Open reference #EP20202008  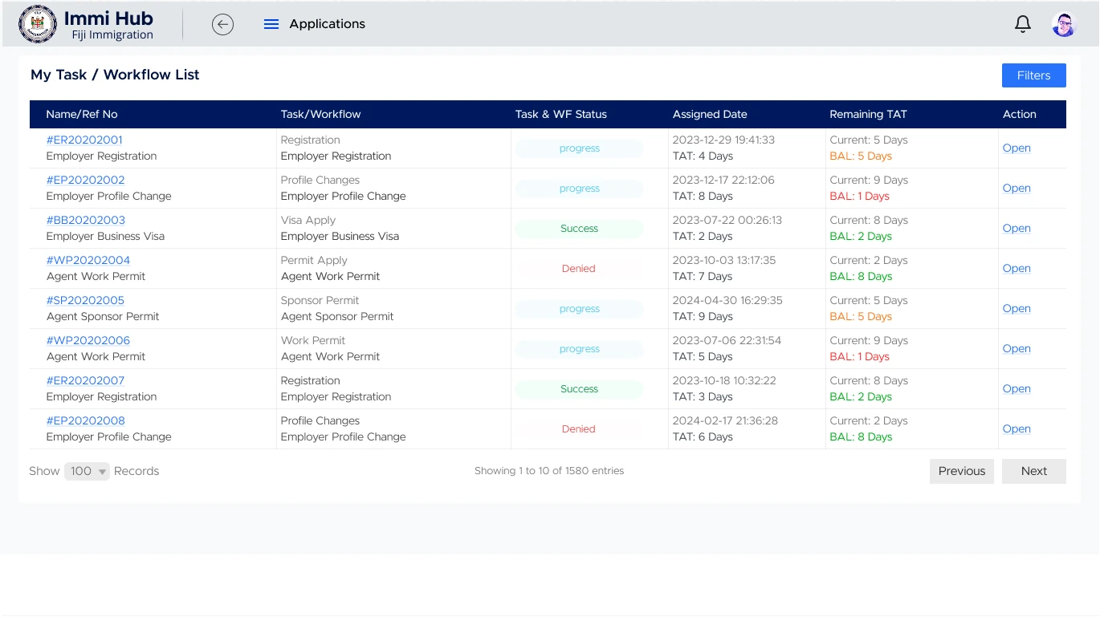coord(85,420)
